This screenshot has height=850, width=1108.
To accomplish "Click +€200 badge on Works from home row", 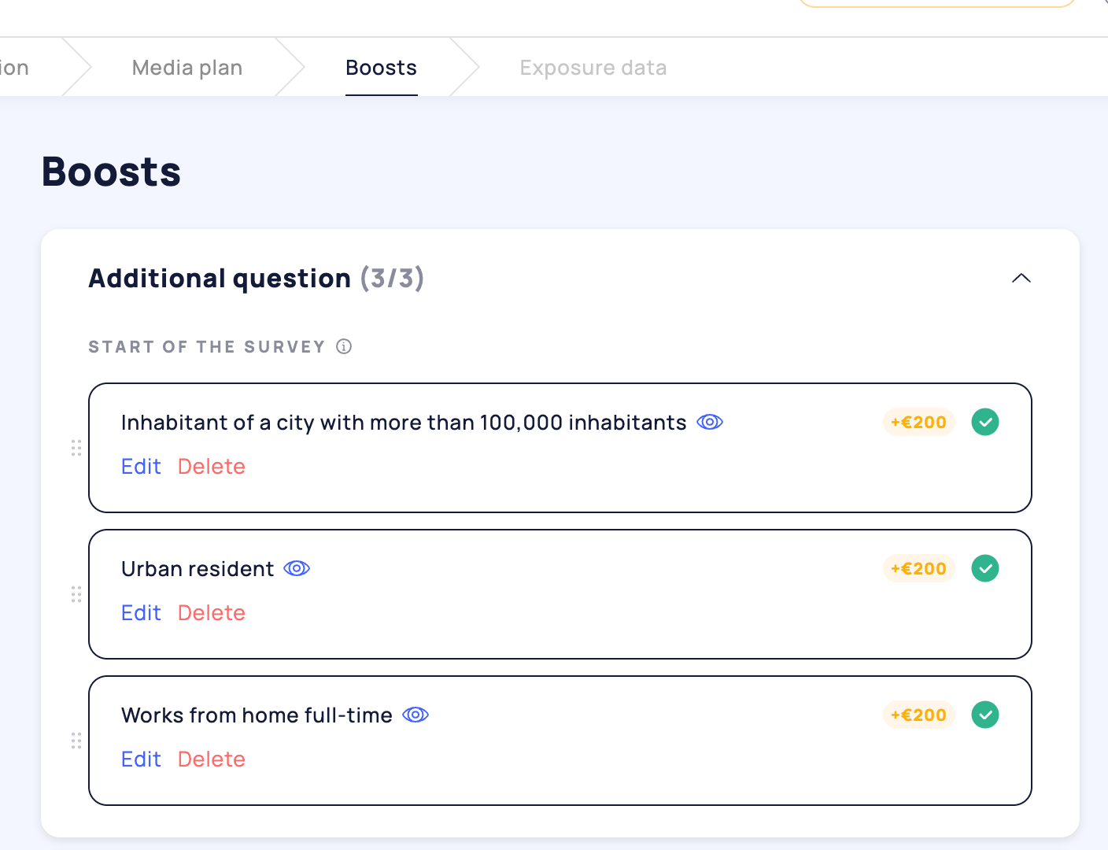I will 918,715.
